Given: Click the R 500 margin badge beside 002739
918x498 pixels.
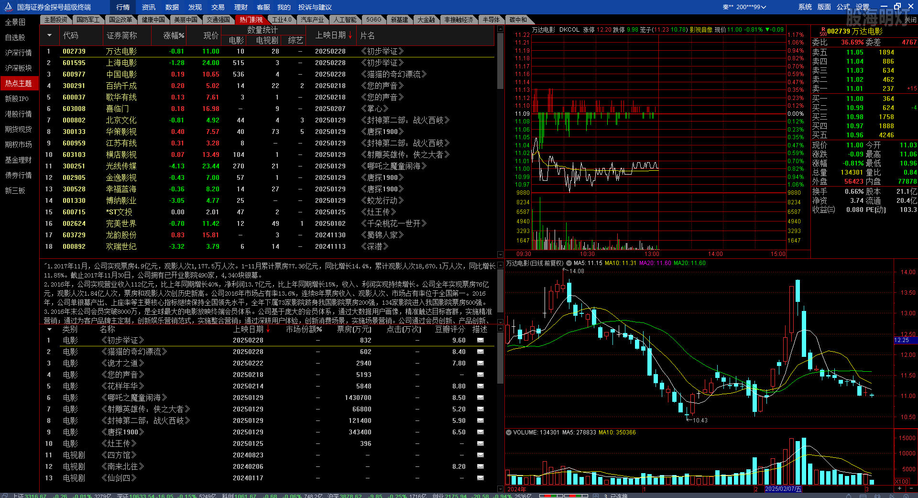Looking at the screenshot, I should point(823,32).
